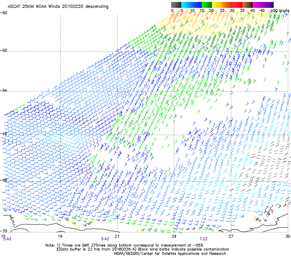Click the -60 latitude label
This screenshot has height=256, width=291.
click(4, 13)
